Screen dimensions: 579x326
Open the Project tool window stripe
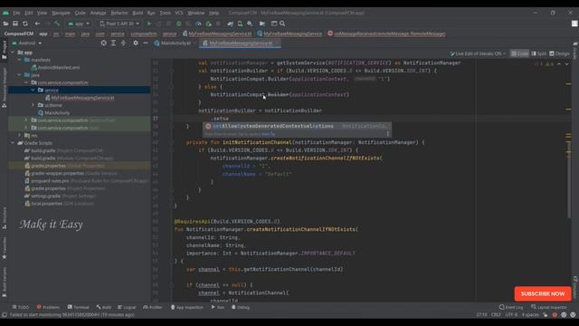click(x=4, y=50)
